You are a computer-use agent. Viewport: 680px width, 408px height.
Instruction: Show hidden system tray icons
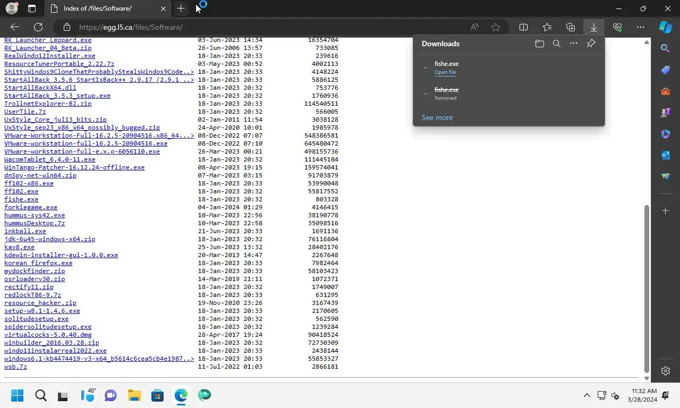[586, 395]
